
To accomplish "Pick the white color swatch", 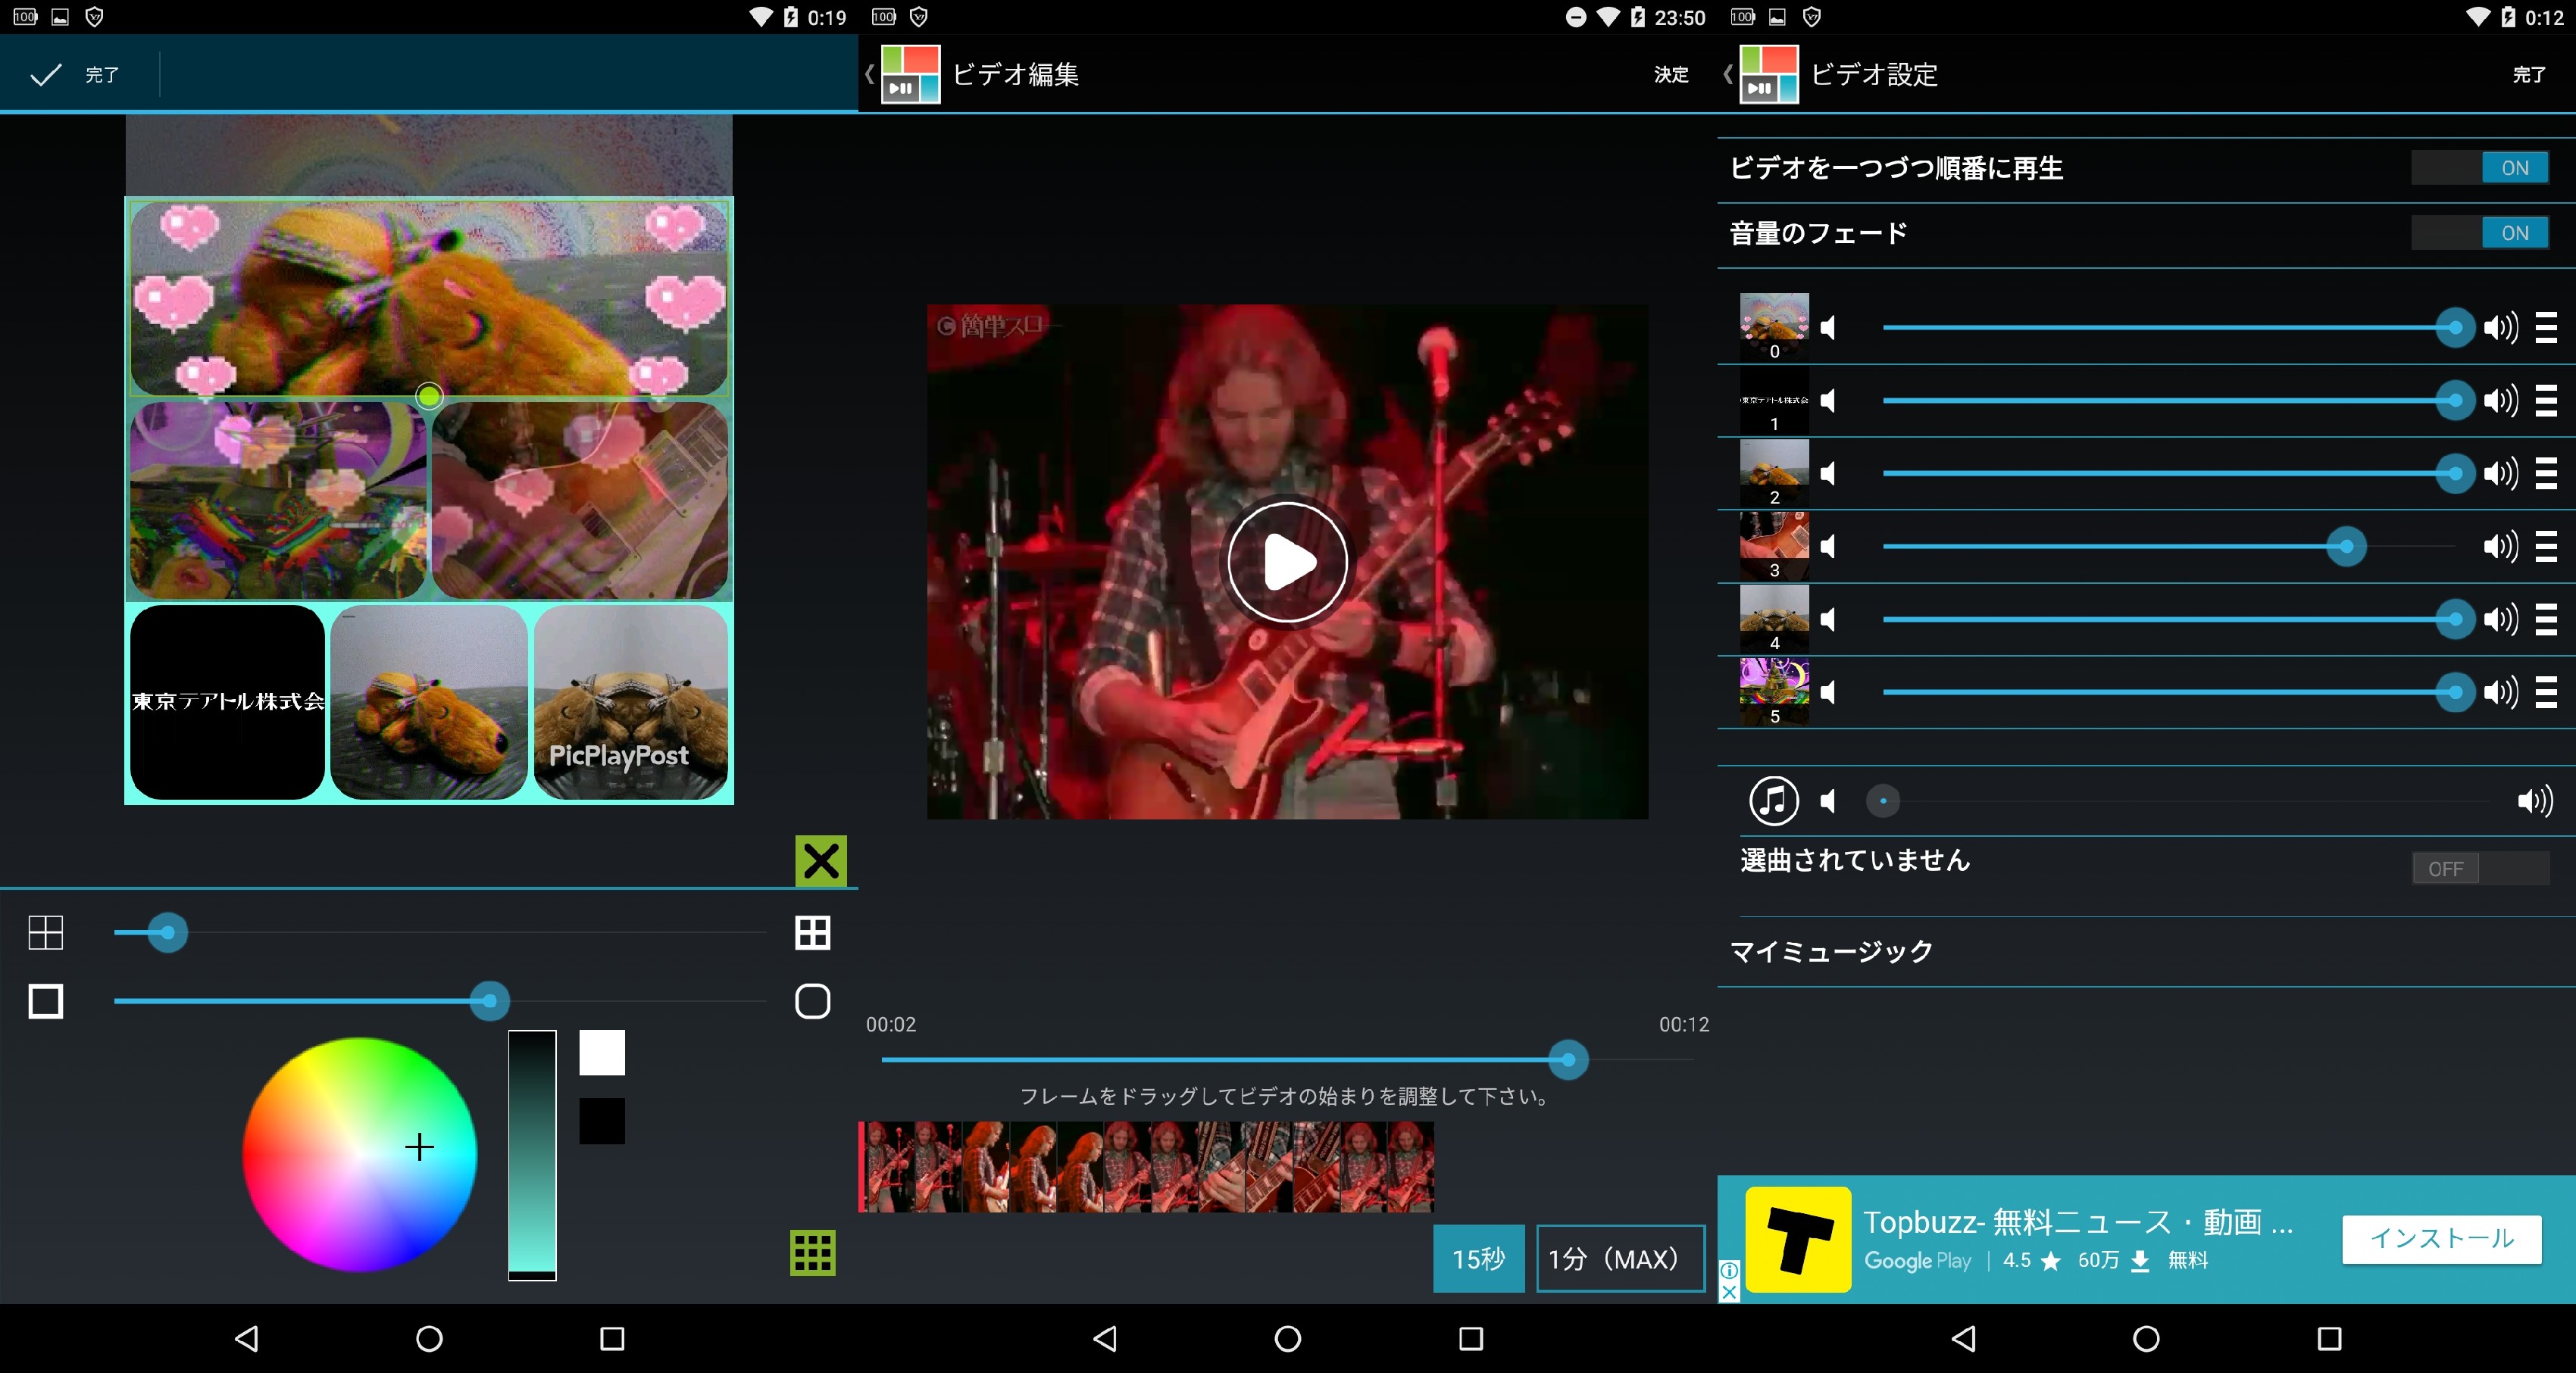I will (x=602, y=1052).
